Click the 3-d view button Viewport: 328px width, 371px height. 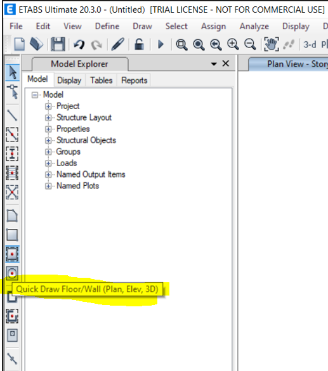310,44
